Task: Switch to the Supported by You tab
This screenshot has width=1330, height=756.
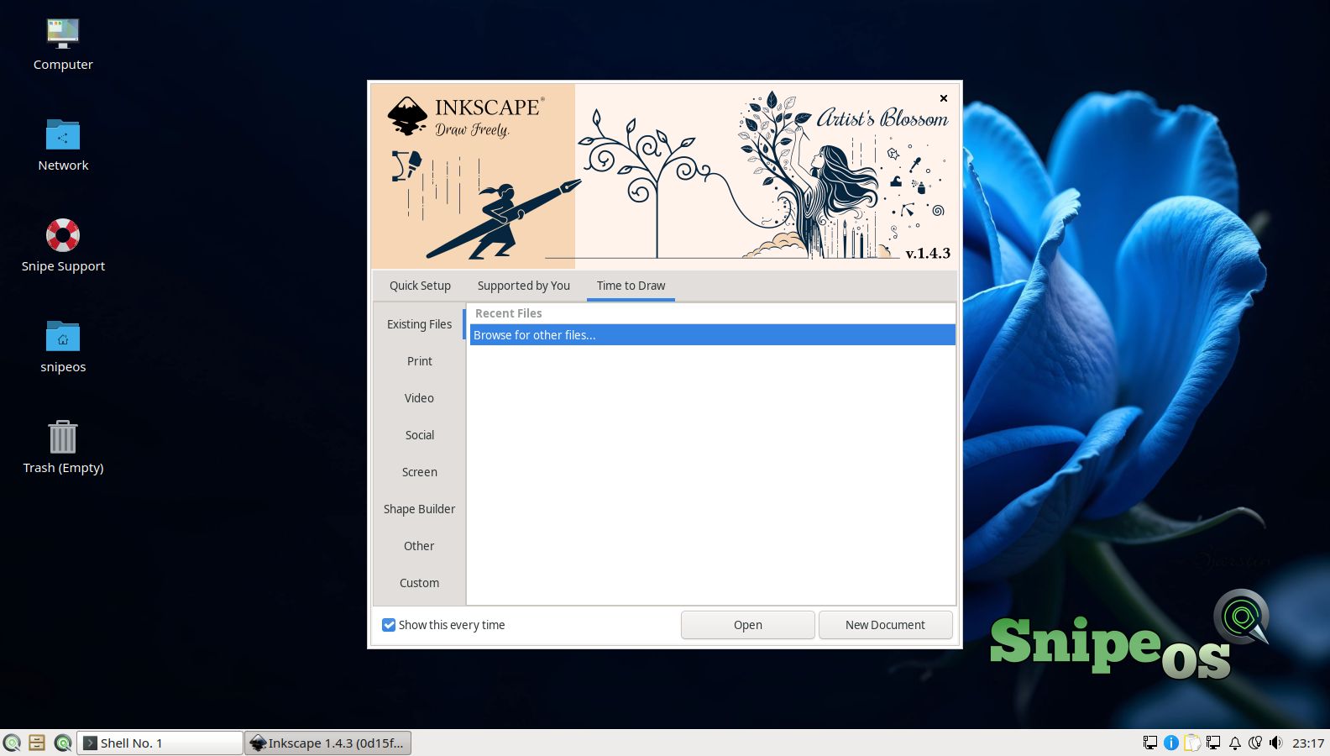Action: 524,286
